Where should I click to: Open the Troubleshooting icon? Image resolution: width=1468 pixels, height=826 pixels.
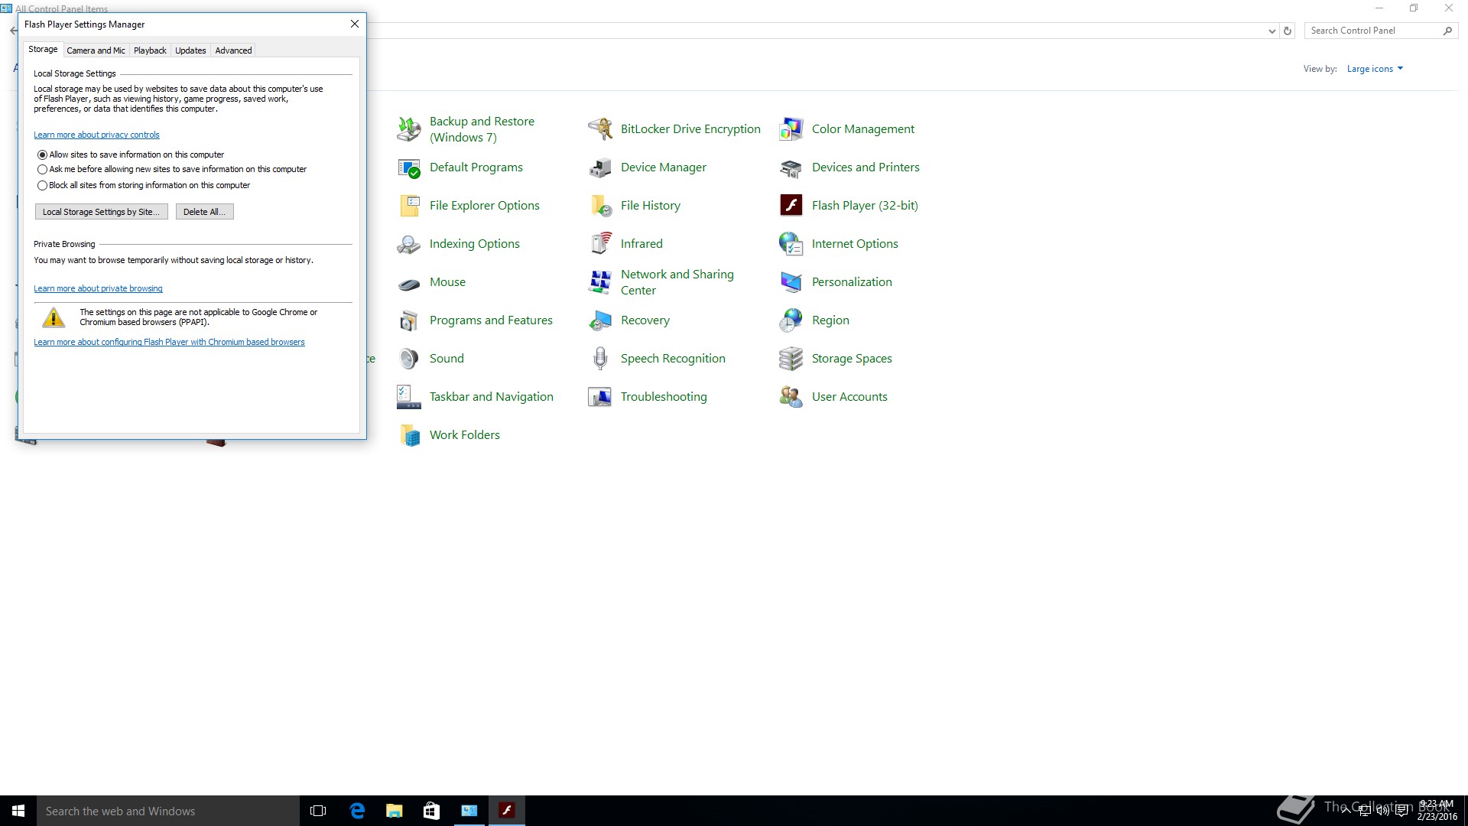tap(600, 397)
